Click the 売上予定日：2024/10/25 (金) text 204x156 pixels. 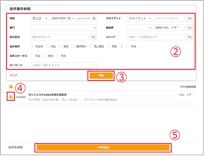click(x=44, y=100)
